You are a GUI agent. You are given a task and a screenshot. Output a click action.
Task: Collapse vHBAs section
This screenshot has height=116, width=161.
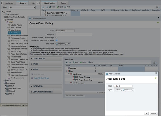tap(46, 69)
